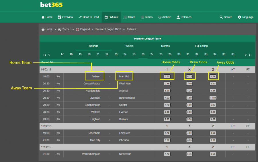Image resolution: width=258 pixels, height=162 pixels.
Task: Open the Newcastle team name
Action: click(x=125, y=154)
